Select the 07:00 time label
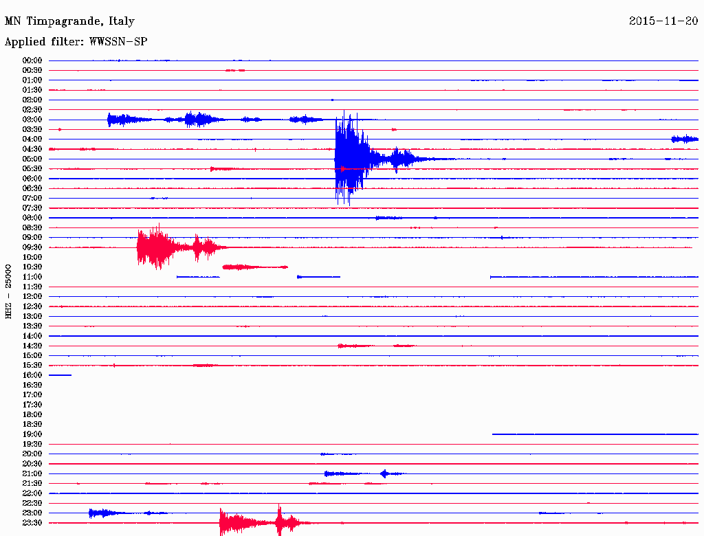 (x=32, y=199)
